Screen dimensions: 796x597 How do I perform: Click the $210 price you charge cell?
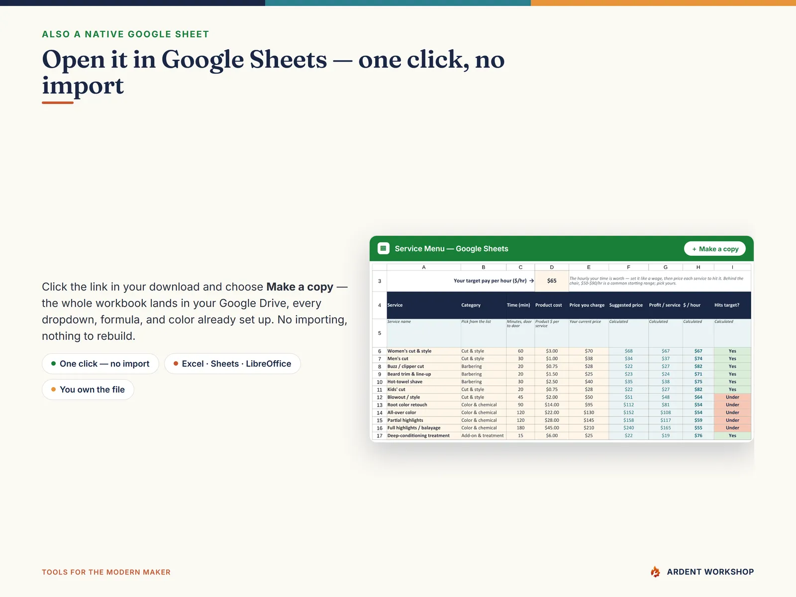589,428
